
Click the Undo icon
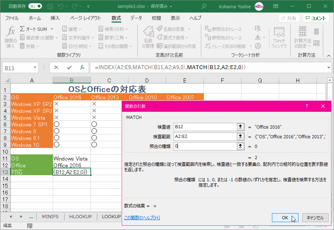pos(60,6)
